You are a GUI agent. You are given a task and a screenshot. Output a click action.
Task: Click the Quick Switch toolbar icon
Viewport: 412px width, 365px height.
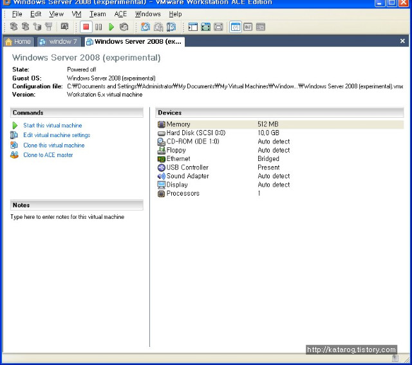pyautogui.click(x=218, y=27)
